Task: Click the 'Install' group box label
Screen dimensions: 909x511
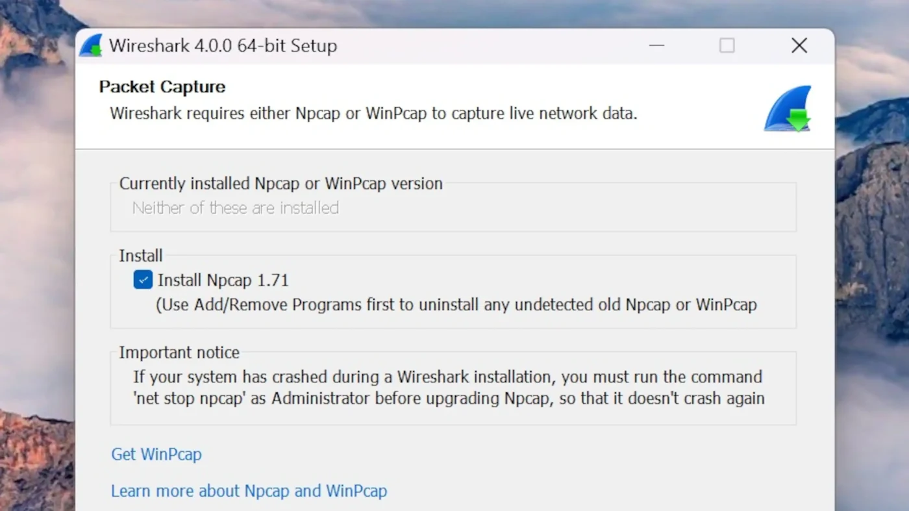Action: click(141, 256)
